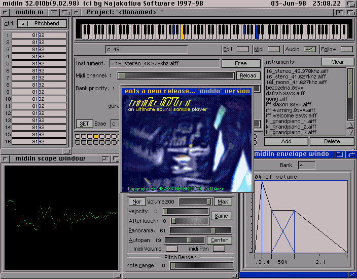Select iff.welcome.8svx.aiff instrument
Screen dimensions: 357x279
coord(291,115)
